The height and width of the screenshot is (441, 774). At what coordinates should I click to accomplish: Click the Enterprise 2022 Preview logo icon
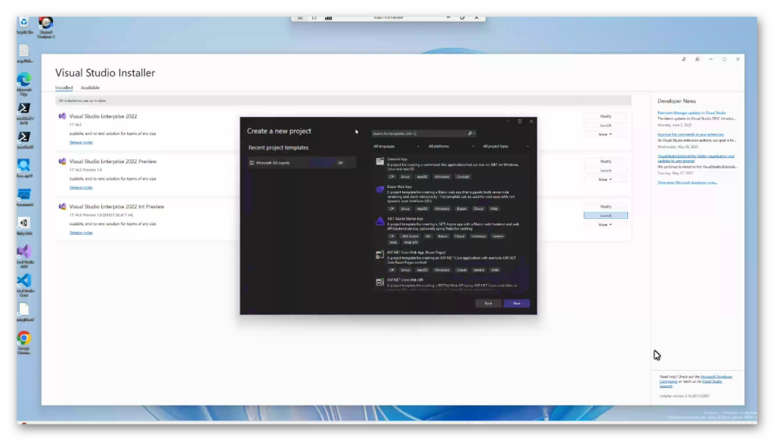(x=62, y=162)
